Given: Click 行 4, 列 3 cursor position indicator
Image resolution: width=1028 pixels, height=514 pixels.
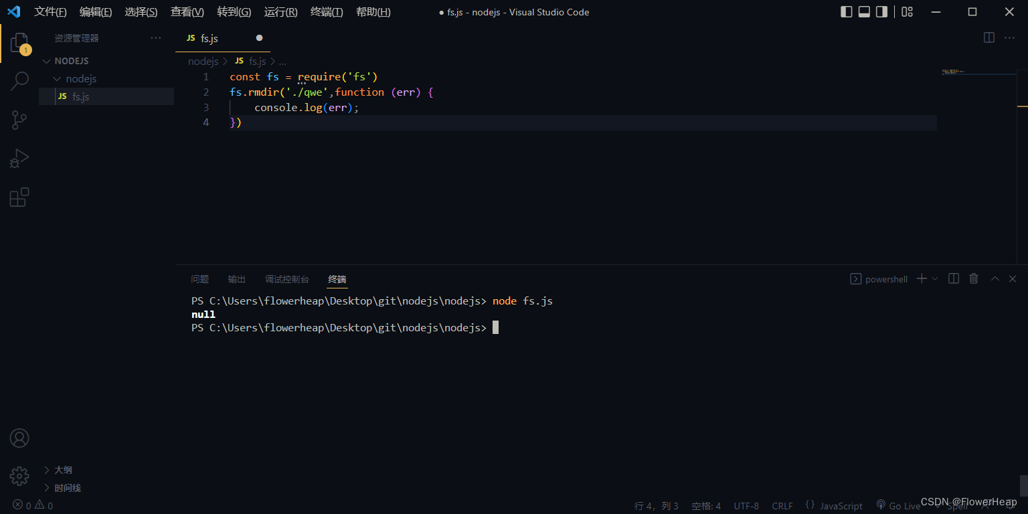Looking at the screenshot, I should pos(657,506).
